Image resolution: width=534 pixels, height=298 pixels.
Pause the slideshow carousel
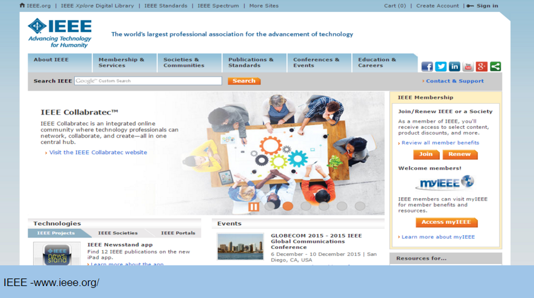253,206
